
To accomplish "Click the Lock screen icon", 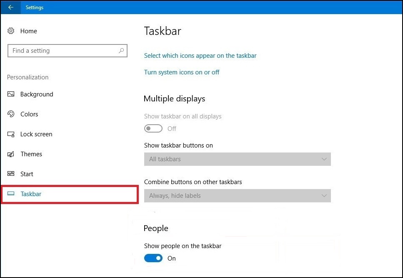I will [11, 134].
